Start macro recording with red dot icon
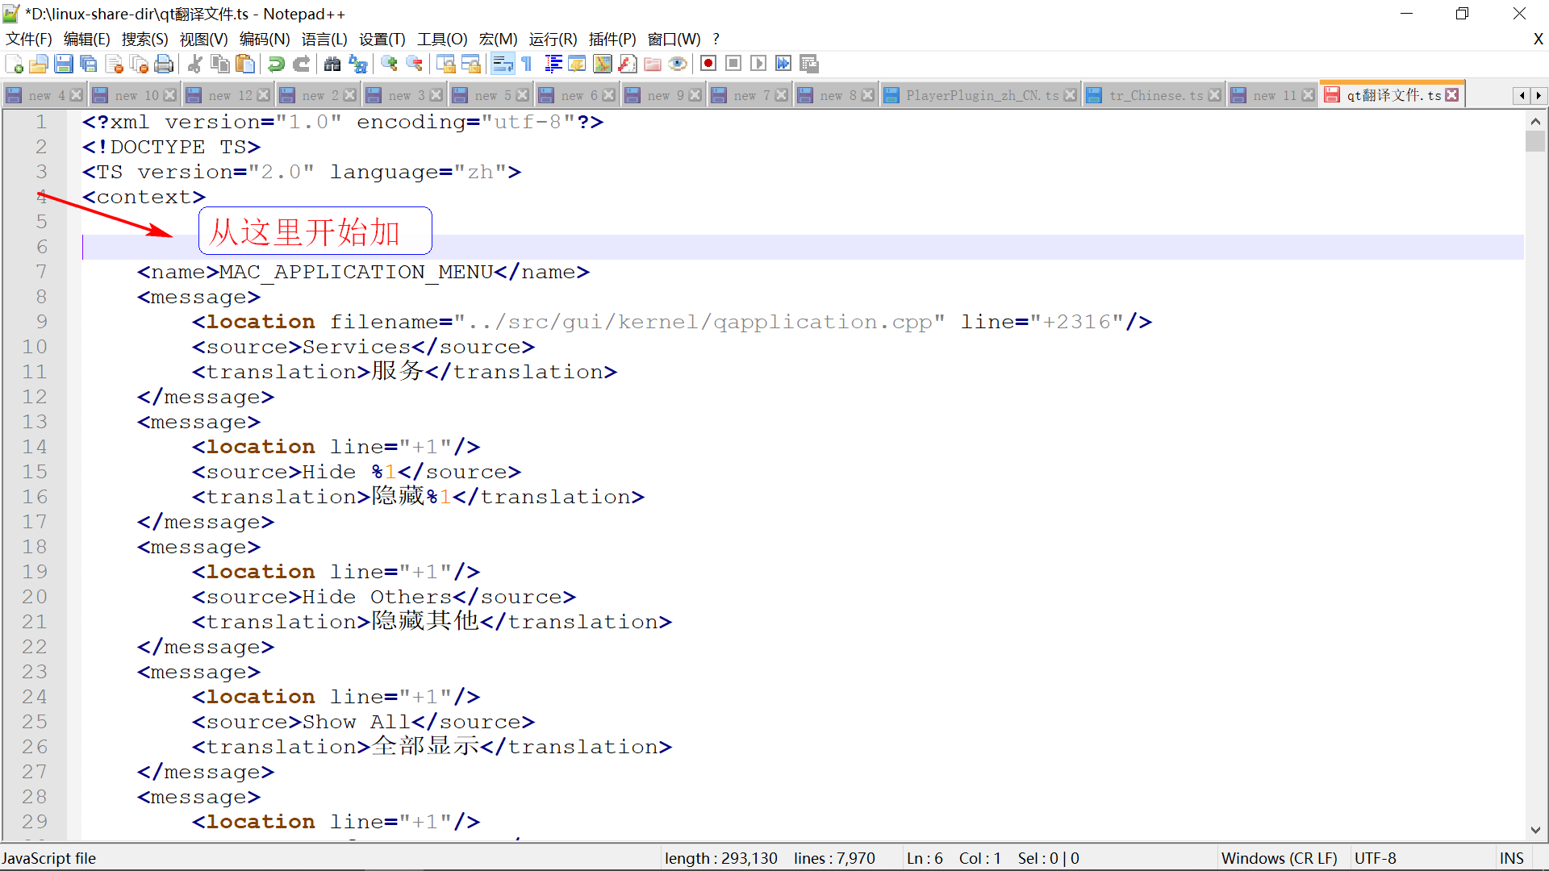Image resolution: width=1549 pixels, height=871 pixels. (708, 64)
